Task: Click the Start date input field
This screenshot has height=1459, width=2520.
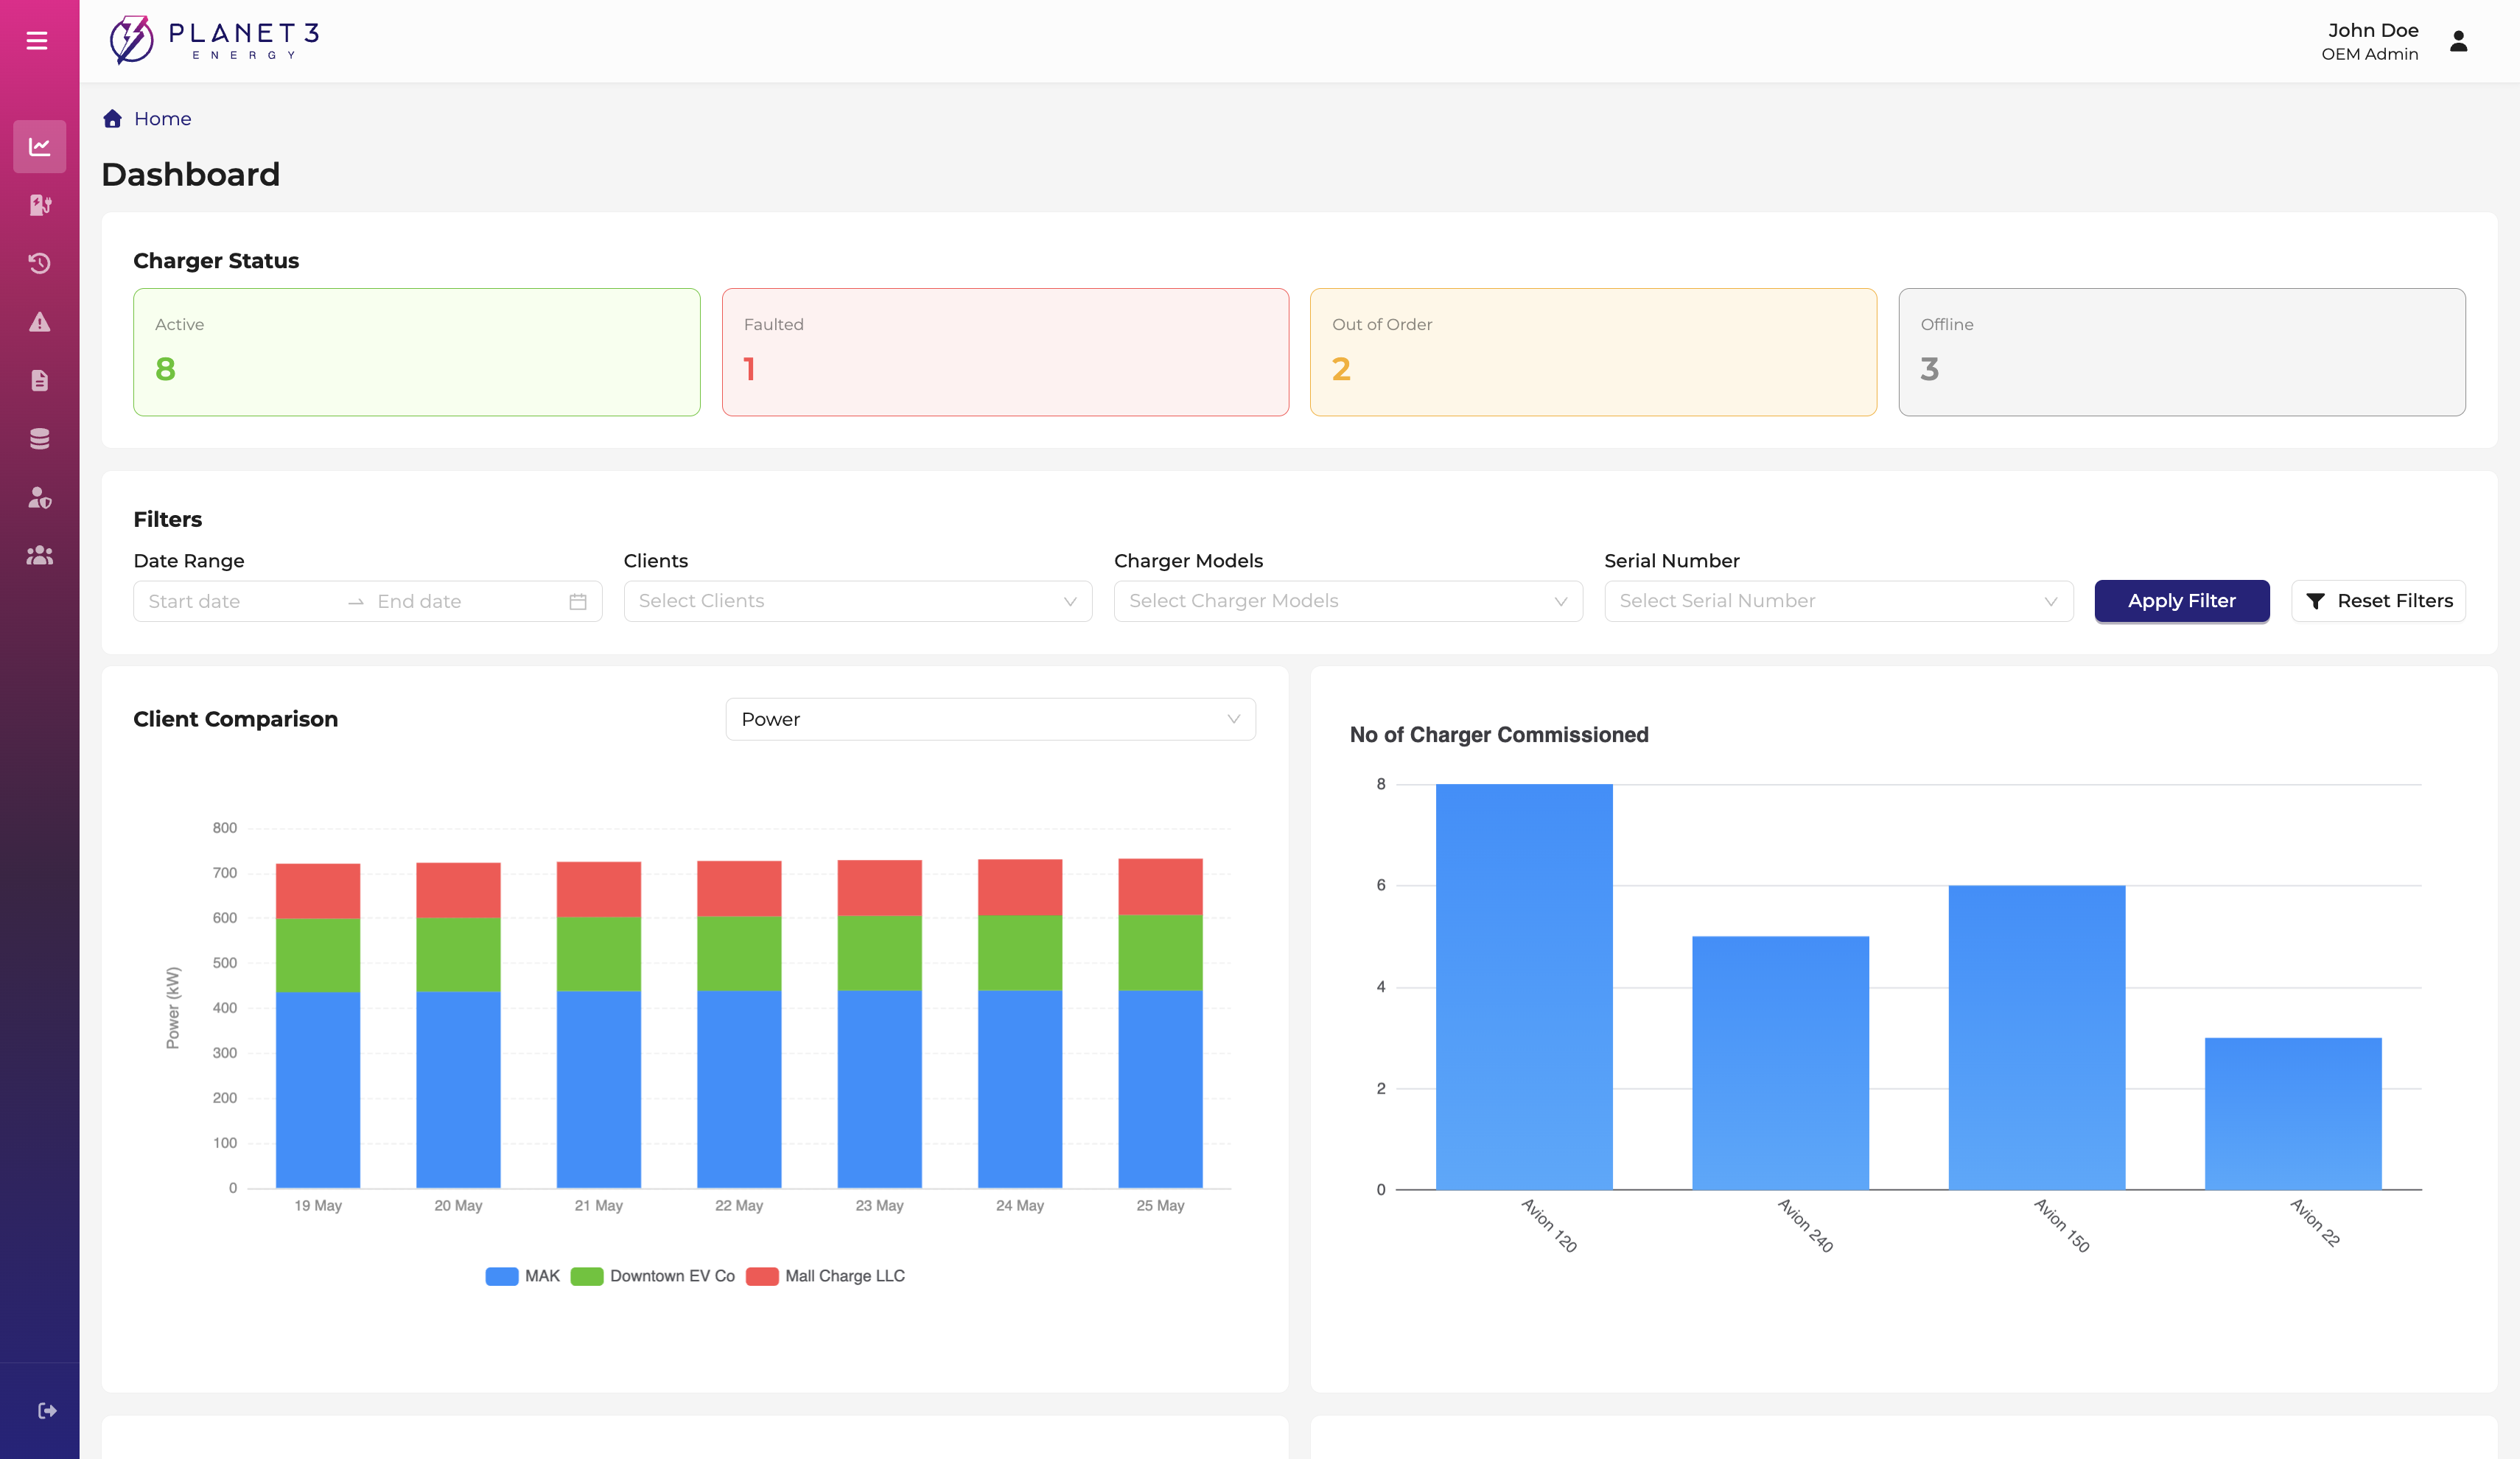Action: [x=240, y=602]
